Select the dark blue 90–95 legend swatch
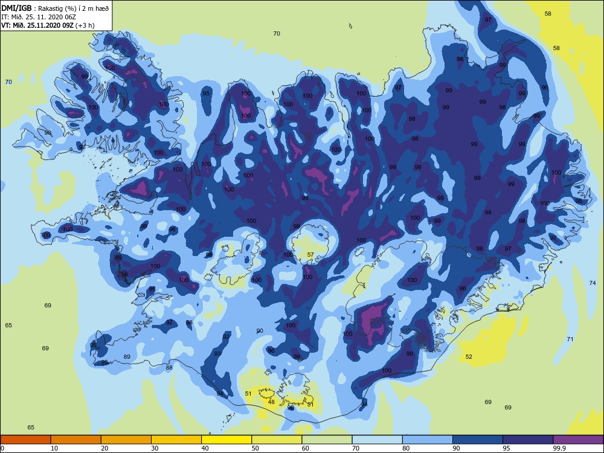Viewport: 604px width, 453px height. point(478,440)
